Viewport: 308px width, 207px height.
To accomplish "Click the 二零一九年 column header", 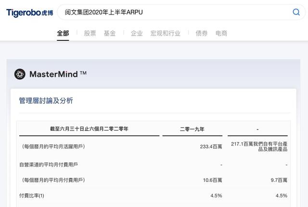I will tap(192, 129).
